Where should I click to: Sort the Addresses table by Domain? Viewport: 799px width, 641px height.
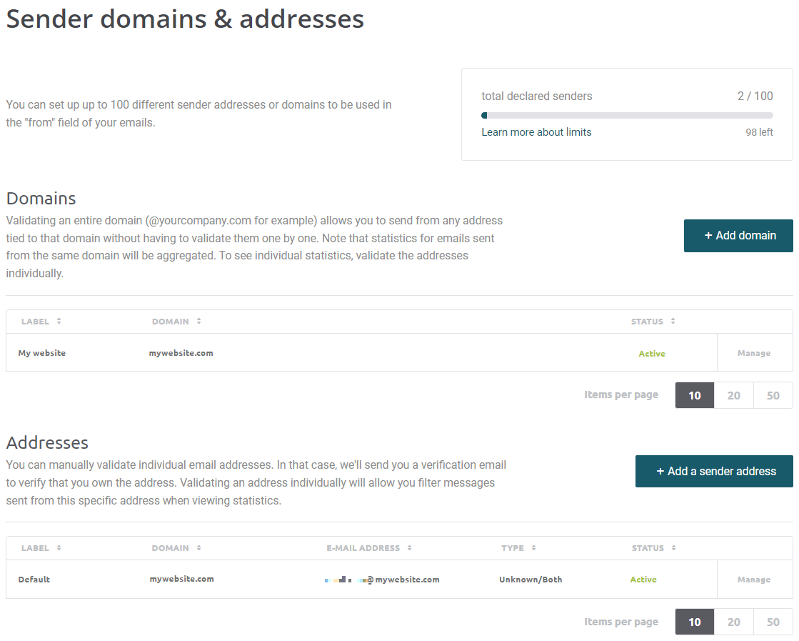176,547
